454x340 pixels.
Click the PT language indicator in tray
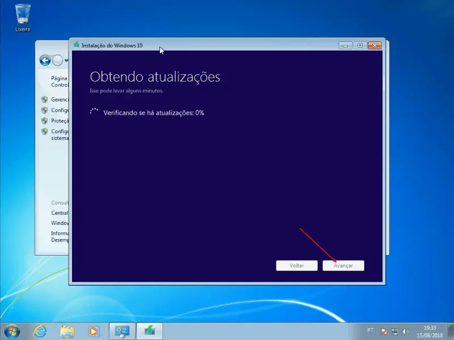371,330
